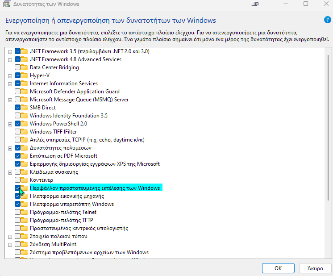Expand the Hyper-V tree node
333x276 pixels.
coord(10,76)
